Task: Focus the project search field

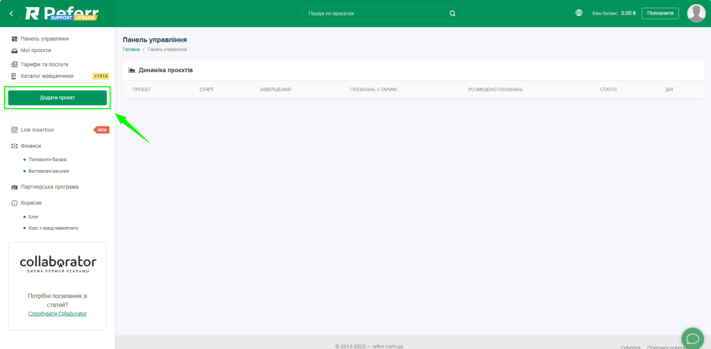Action: pos(375,13)
